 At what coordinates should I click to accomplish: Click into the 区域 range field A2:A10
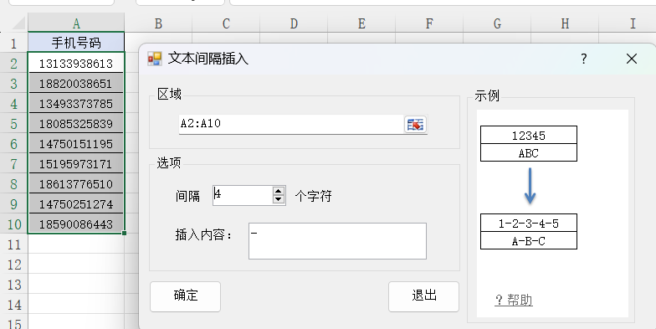(x=291, y=124)
